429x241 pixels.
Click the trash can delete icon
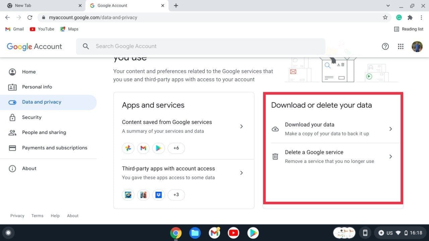pyautogui.click(x=275, y=157)
